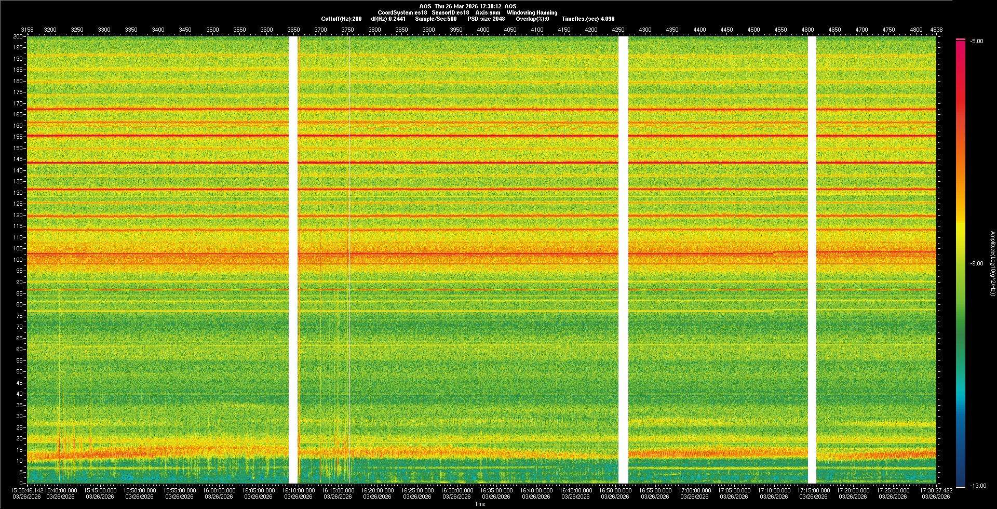997x509 pixels.
Task: Click the 100 Hz frequency axis label
Action: [x=18, y=260]
